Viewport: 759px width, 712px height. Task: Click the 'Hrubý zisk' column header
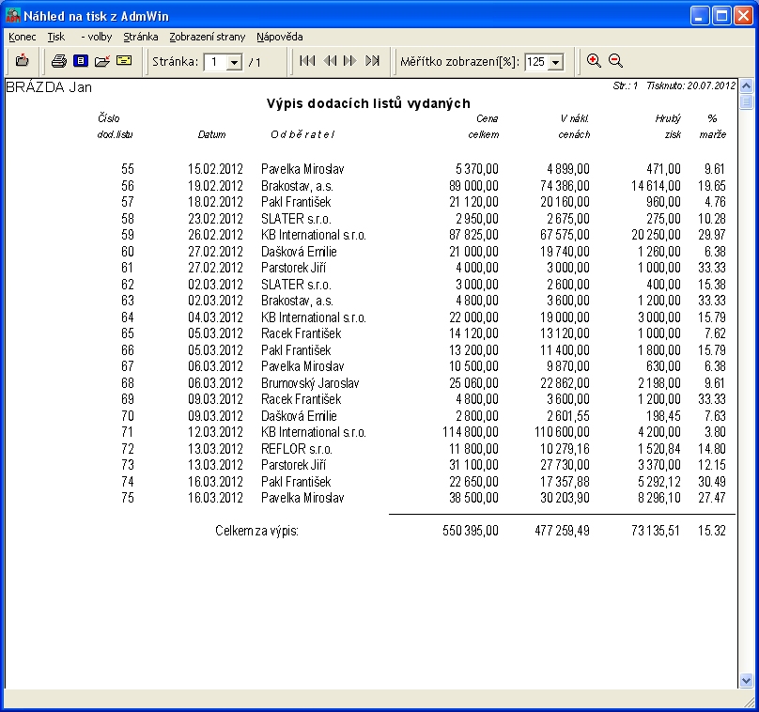(669, 126)
